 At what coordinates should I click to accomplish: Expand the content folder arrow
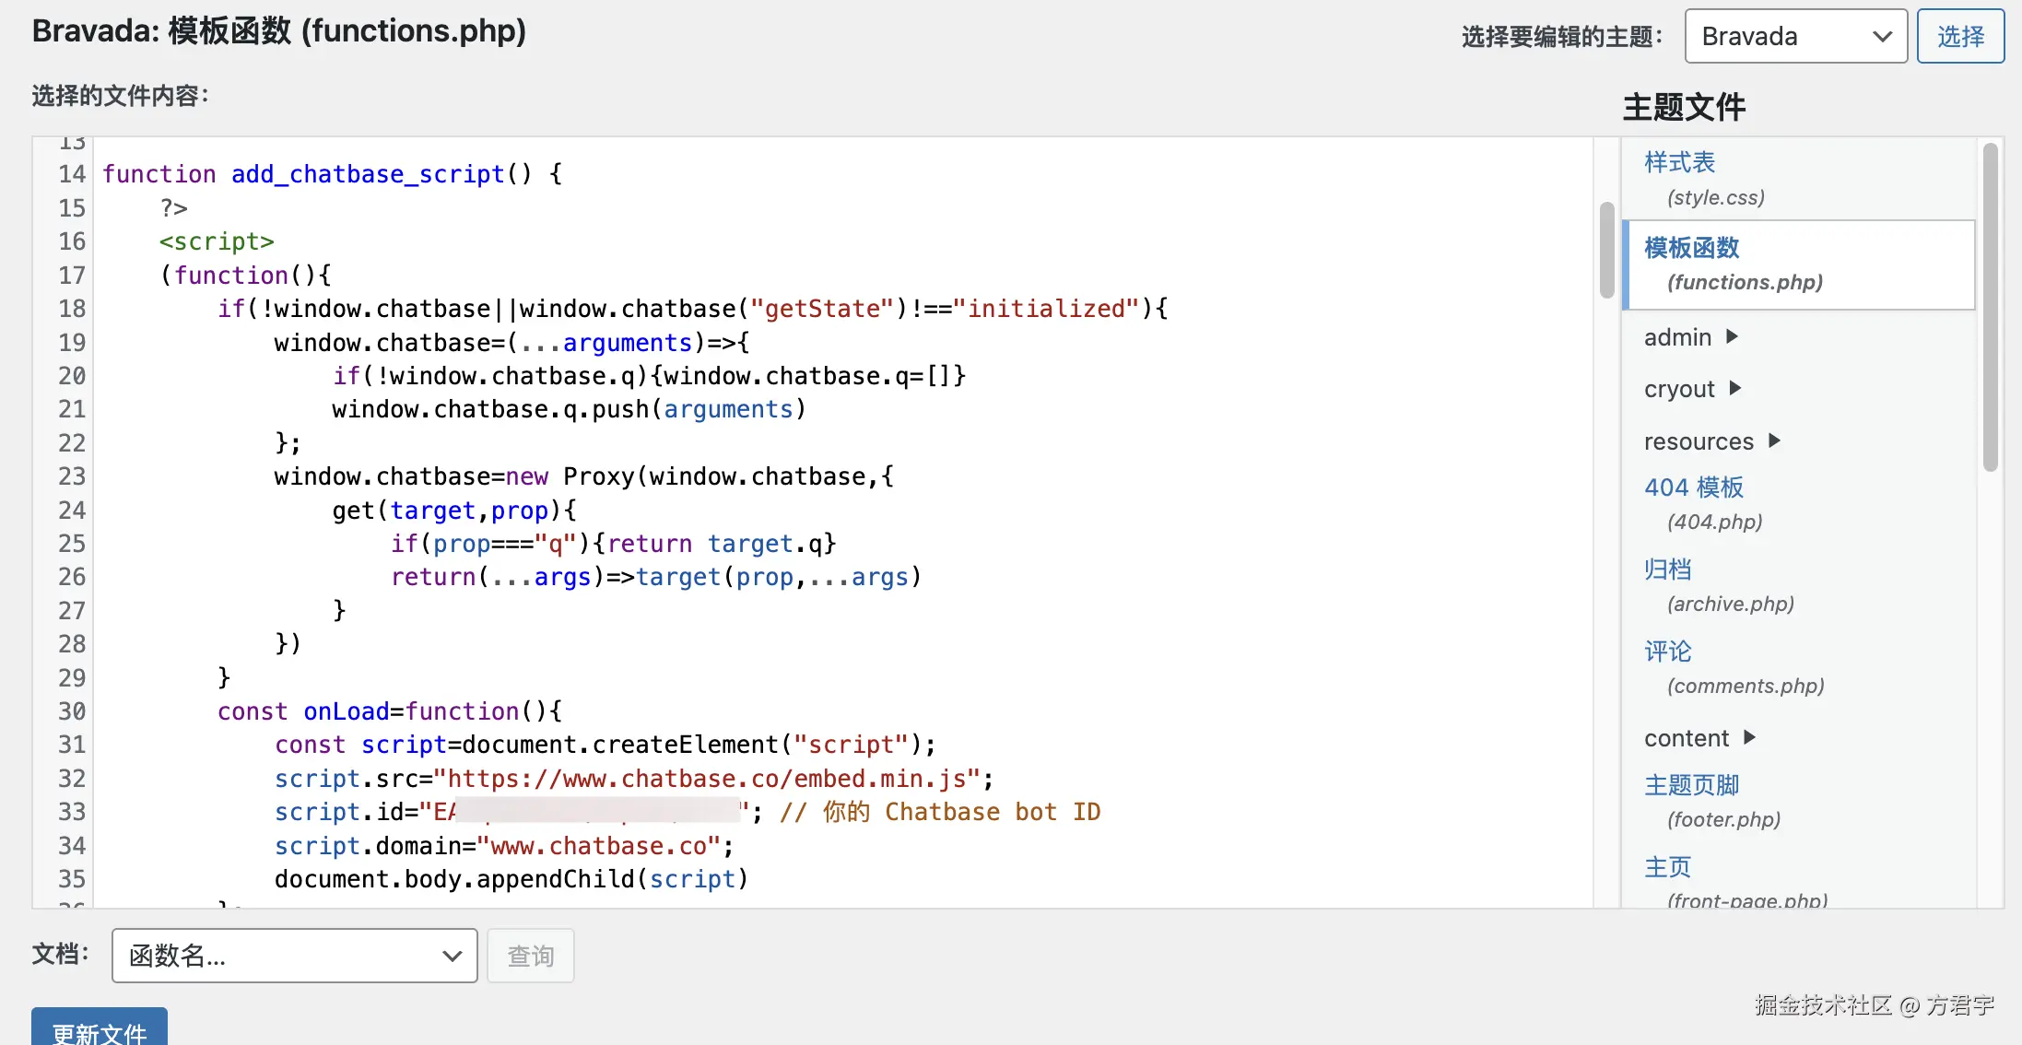click(x=1749, y=737)
